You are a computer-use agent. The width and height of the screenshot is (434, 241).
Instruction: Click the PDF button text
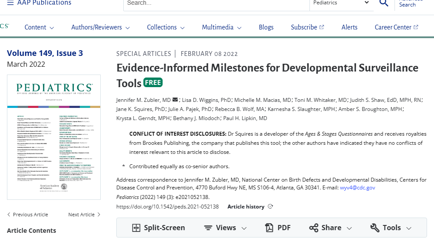click(x=284, y=228)
